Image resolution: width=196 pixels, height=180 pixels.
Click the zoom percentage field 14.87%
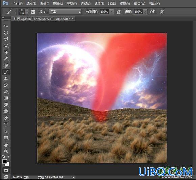pos(17,177)
